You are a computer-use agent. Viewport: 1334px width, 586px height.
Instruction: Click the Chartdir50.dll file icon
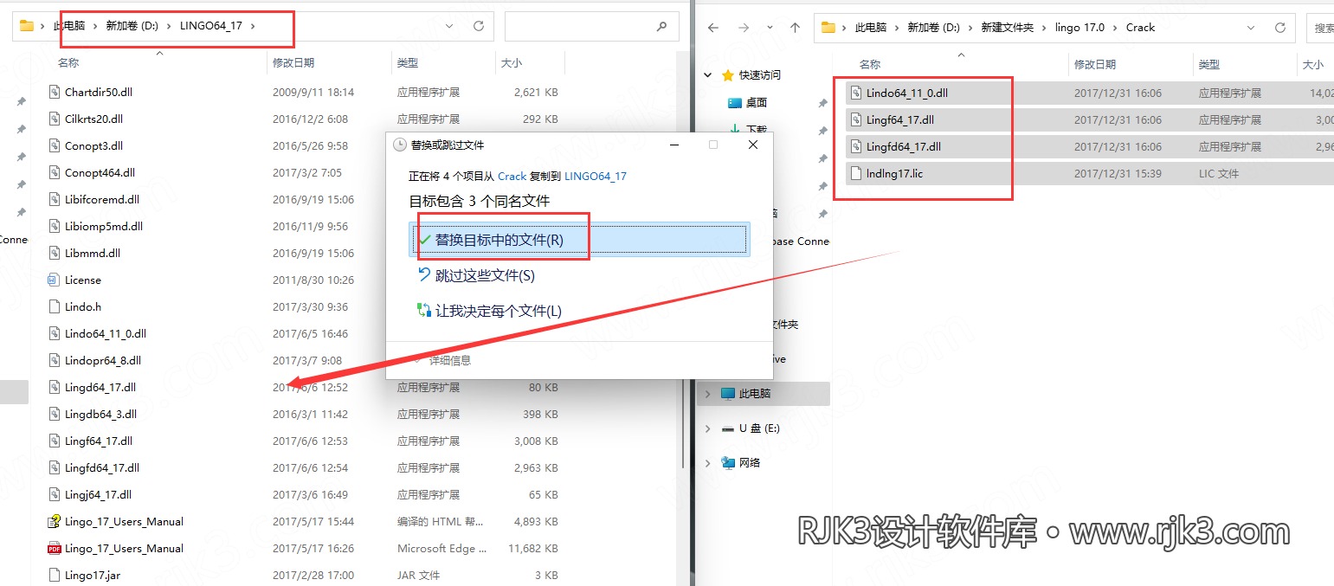click(55, 92)
